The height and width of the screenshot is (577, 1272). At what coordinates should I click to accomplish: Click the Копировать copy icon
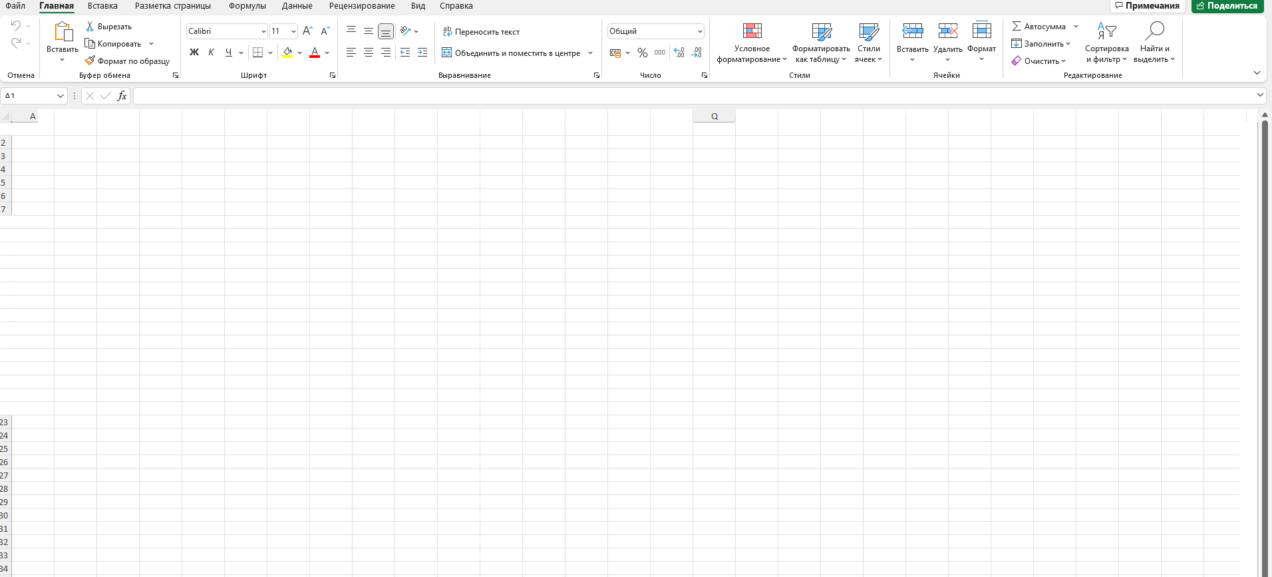(90, 44)
